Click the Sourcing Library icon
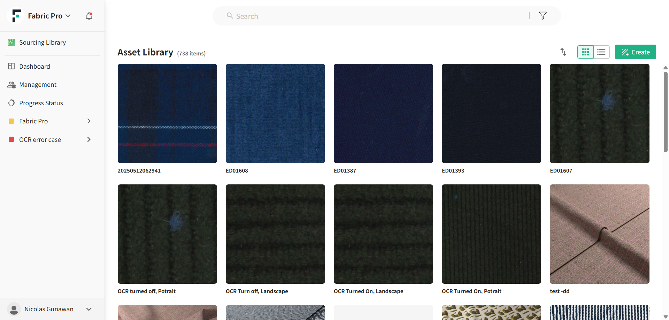 coord(11,42)
